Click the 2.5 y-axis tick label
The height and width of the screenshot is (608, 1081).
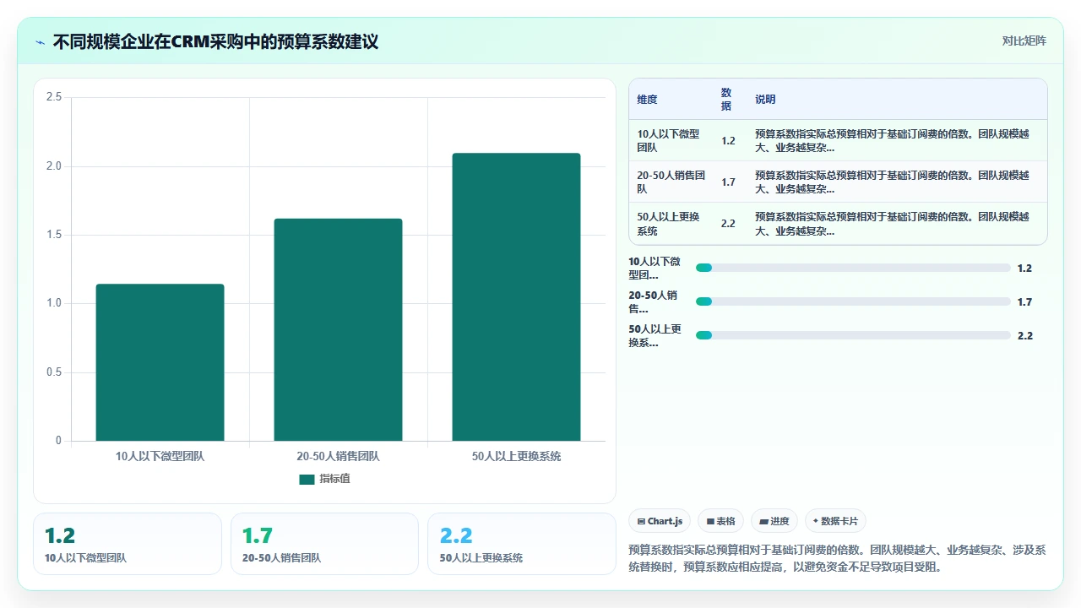54,97
